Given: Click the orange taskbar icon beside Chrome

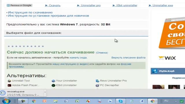Looking at the screenshot, I should click(x=45, y=101).
